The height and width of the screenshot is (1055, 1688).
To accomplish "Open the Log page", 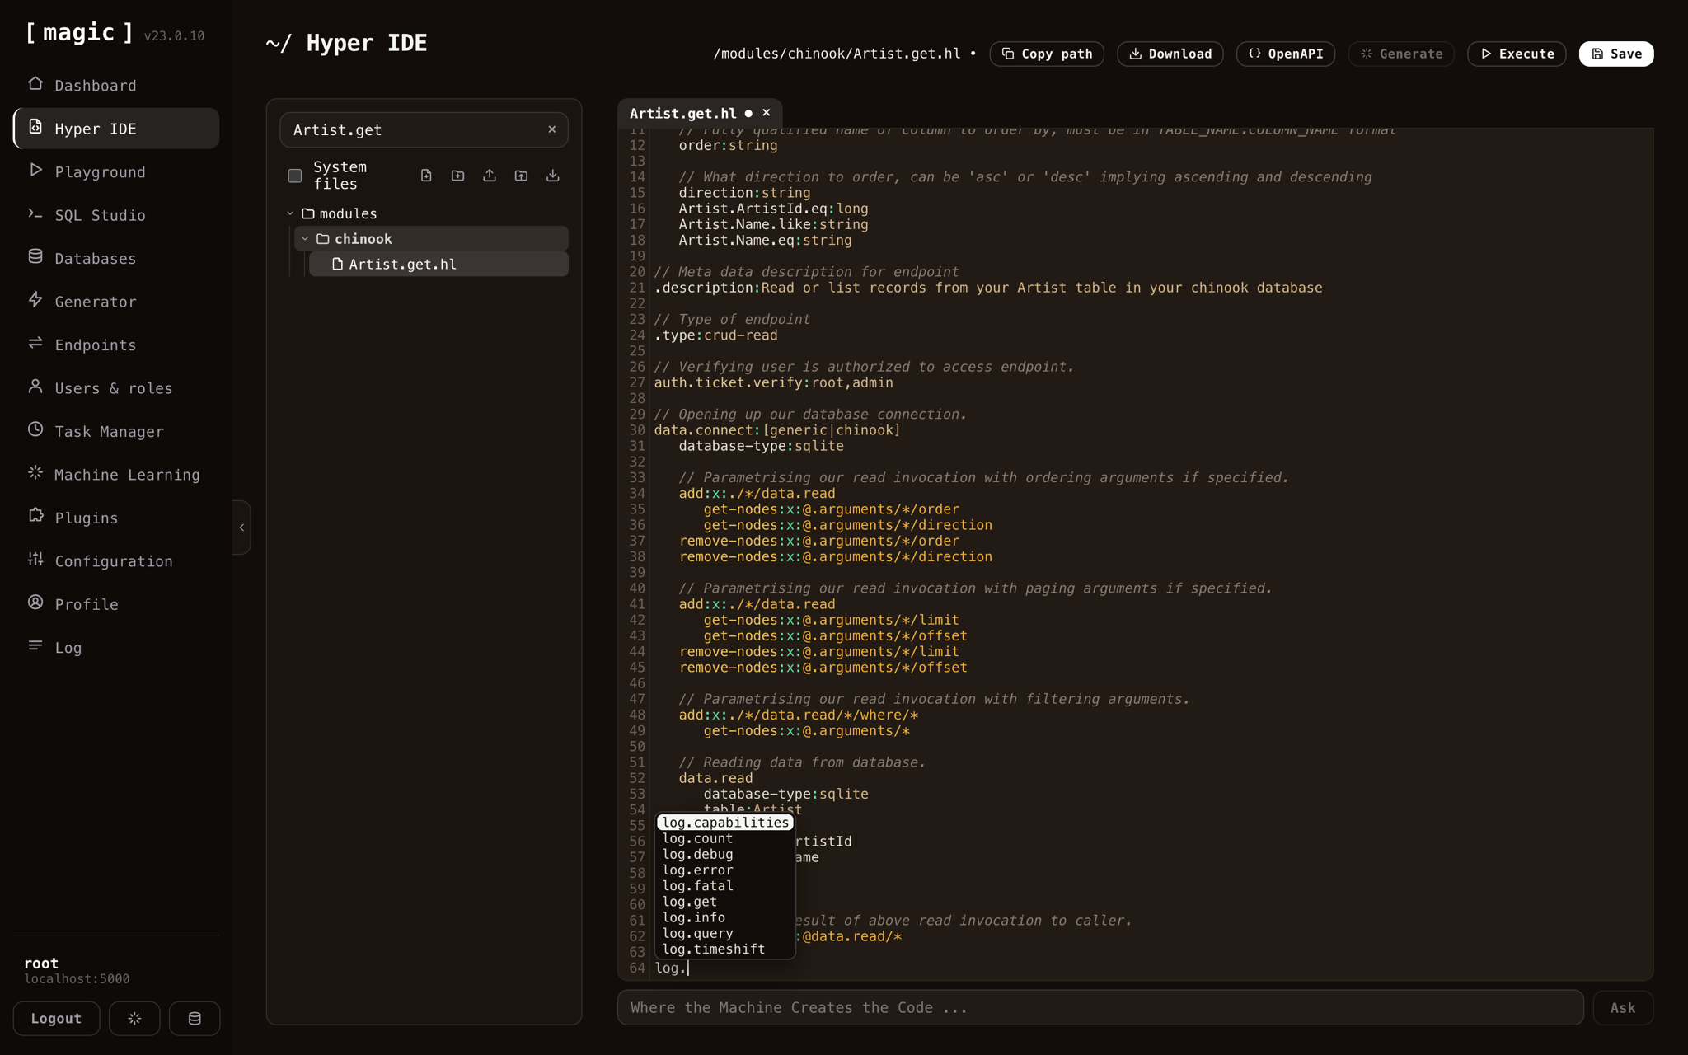I will [x=116, y=648].
